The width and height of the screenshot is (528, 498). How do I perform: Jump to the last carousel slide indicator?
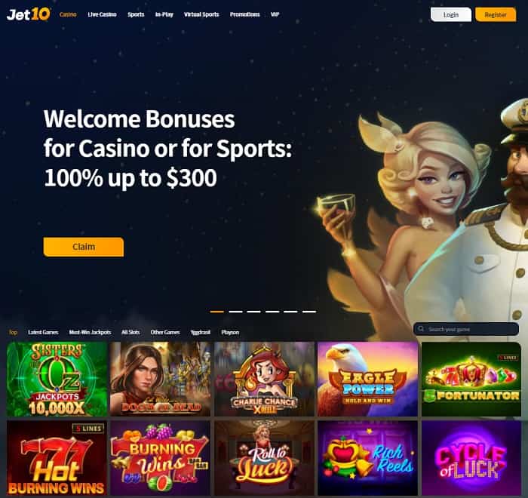pos(309,312)
